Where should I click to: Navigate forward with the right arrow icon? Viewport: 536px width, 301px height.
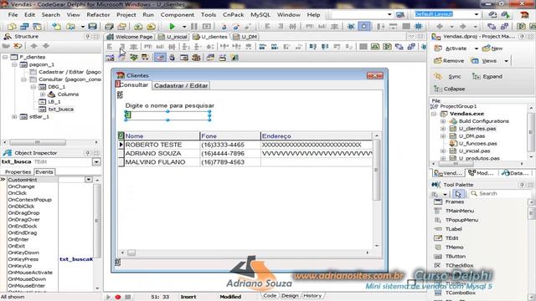(462, 26)
